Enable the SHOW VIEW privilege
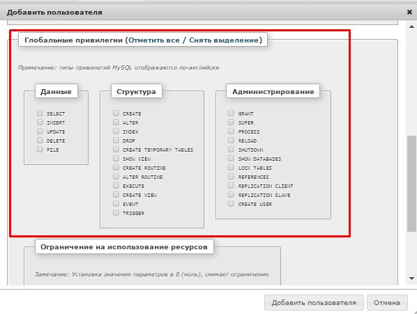The height and width of the screenshot is (314, 417). coord(116,159)
